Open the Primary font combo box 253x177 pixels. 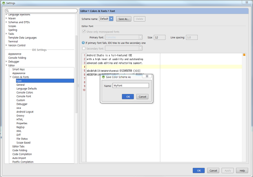[124, 37]
